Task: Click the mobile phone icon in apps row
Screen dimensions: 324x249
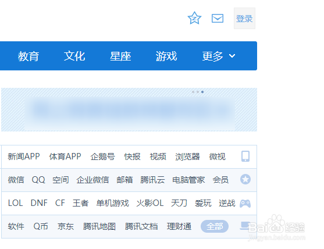Action: click(245, 156)
